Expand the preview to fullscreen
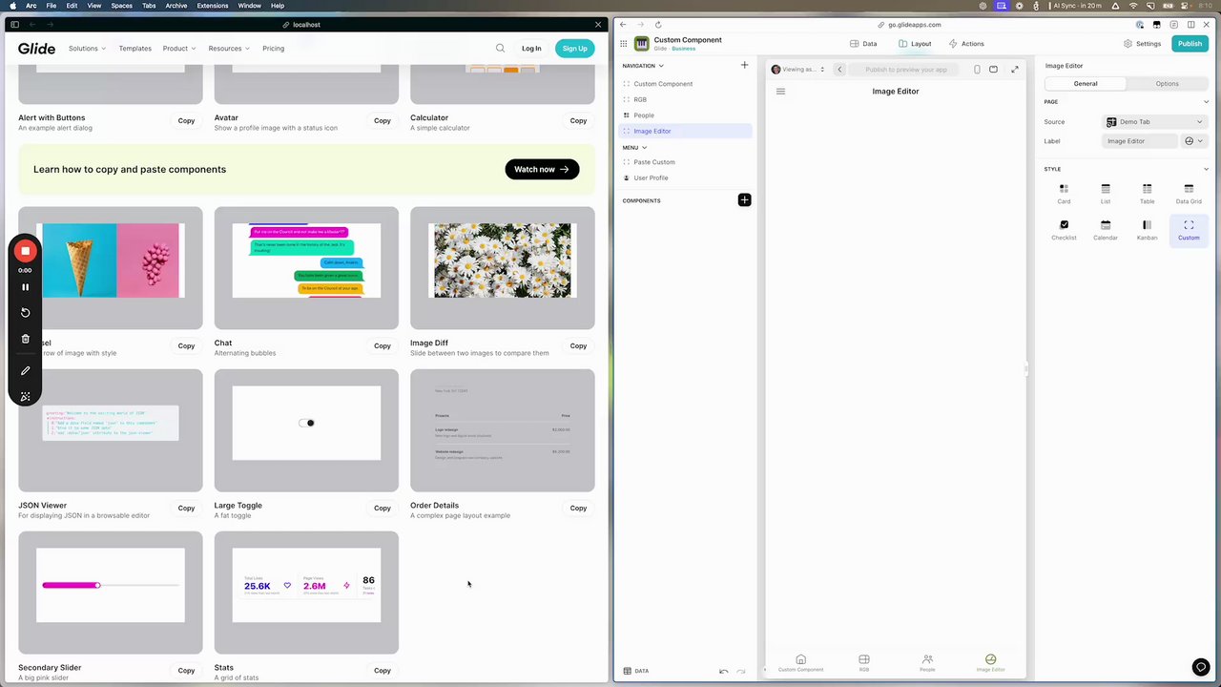 (x=1015, y=70)
